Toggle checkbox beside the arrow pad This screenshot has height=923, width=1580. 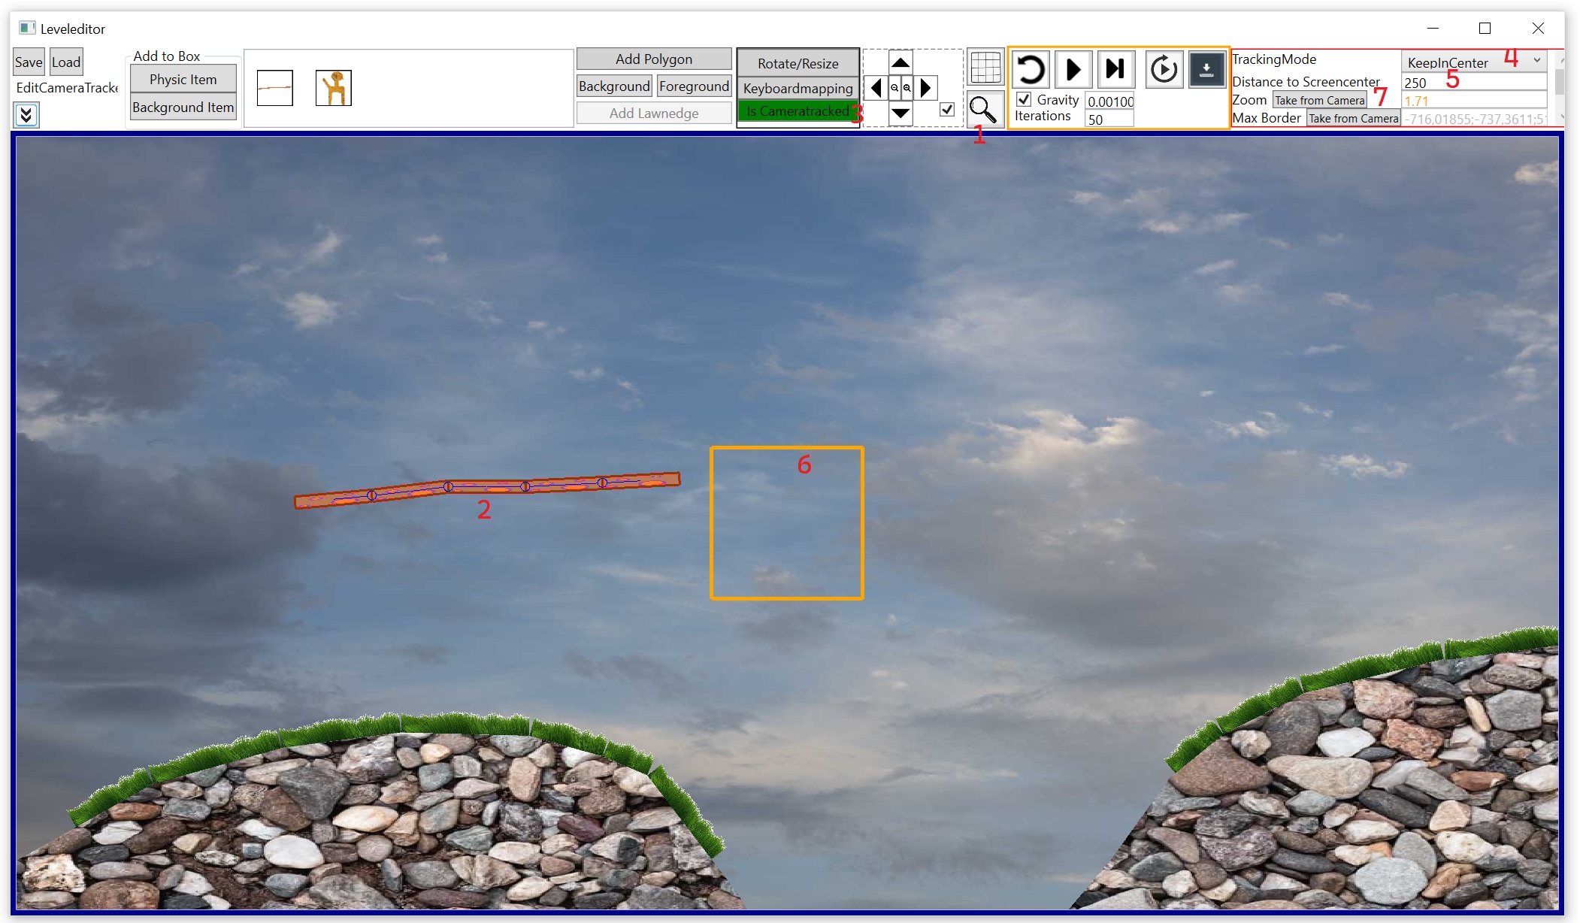click(947, 110)
